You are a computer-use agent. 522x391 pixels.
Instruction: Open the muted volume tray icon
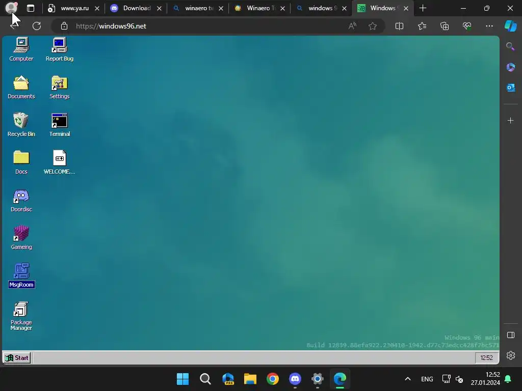(x=459, y=379)
